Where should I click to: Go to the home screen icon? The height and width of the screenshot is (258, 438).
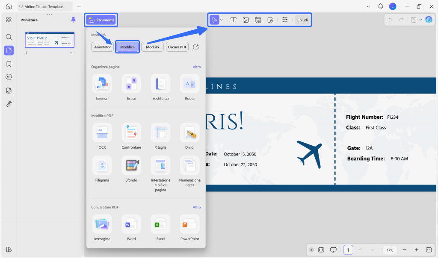9,6
